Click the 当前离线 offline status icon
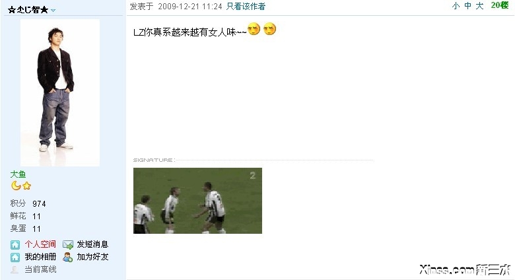 15,270
